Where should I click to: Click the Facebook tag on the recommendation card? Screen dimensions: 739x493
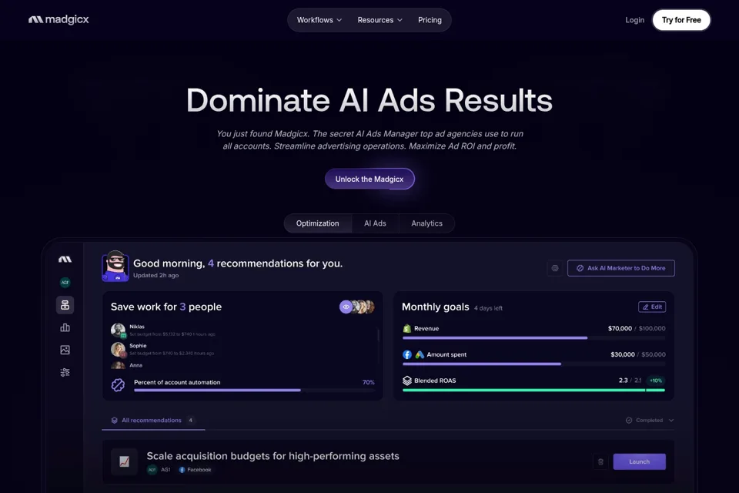(195, 469)
